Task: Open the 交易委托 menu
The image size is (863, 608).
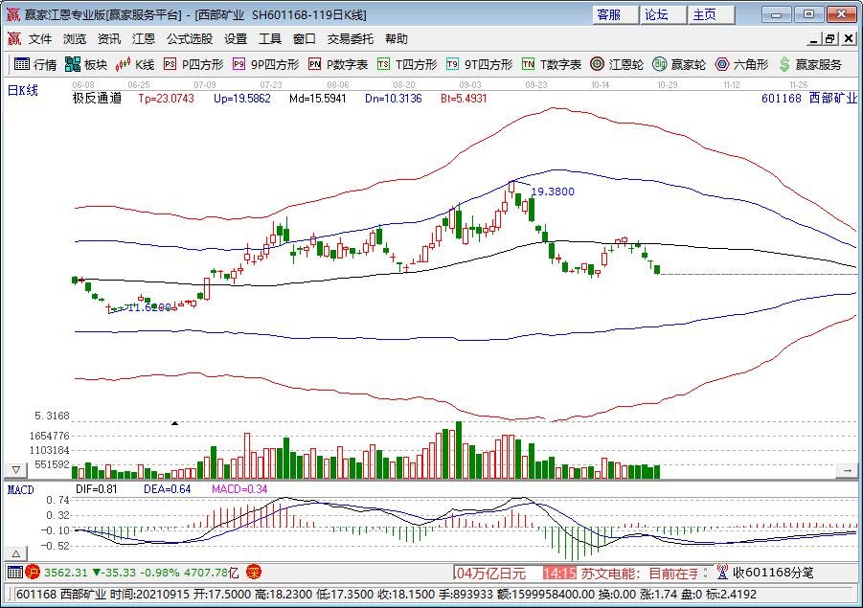Action: (x=351, y=39)
